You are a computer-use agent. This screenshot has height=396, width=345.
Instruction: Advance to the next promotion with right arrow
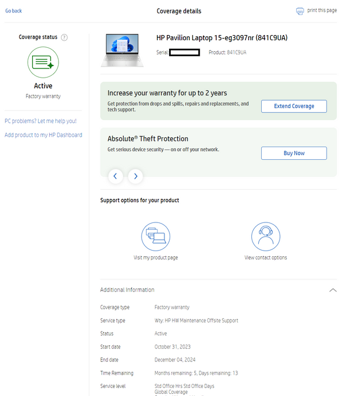coord(136,176)
